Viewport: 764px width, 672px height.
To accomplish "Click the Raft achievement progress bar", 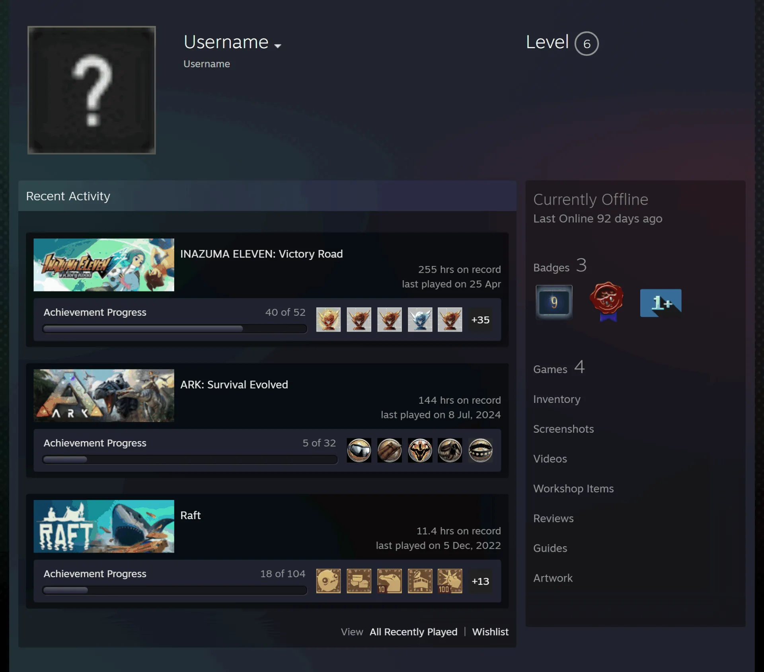I will 175,590.
